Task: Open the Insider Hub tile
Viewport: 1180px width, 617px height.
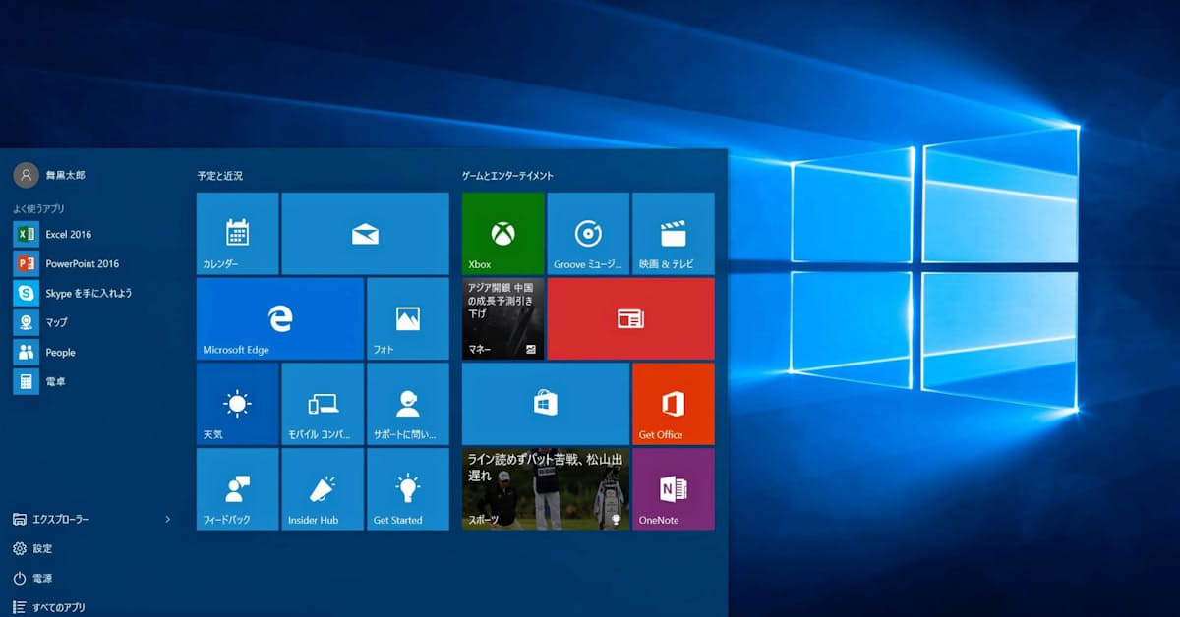Action: point(323,489)
